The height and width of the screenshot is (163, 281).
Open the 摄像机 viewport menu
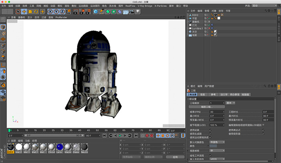click(22, 17)
